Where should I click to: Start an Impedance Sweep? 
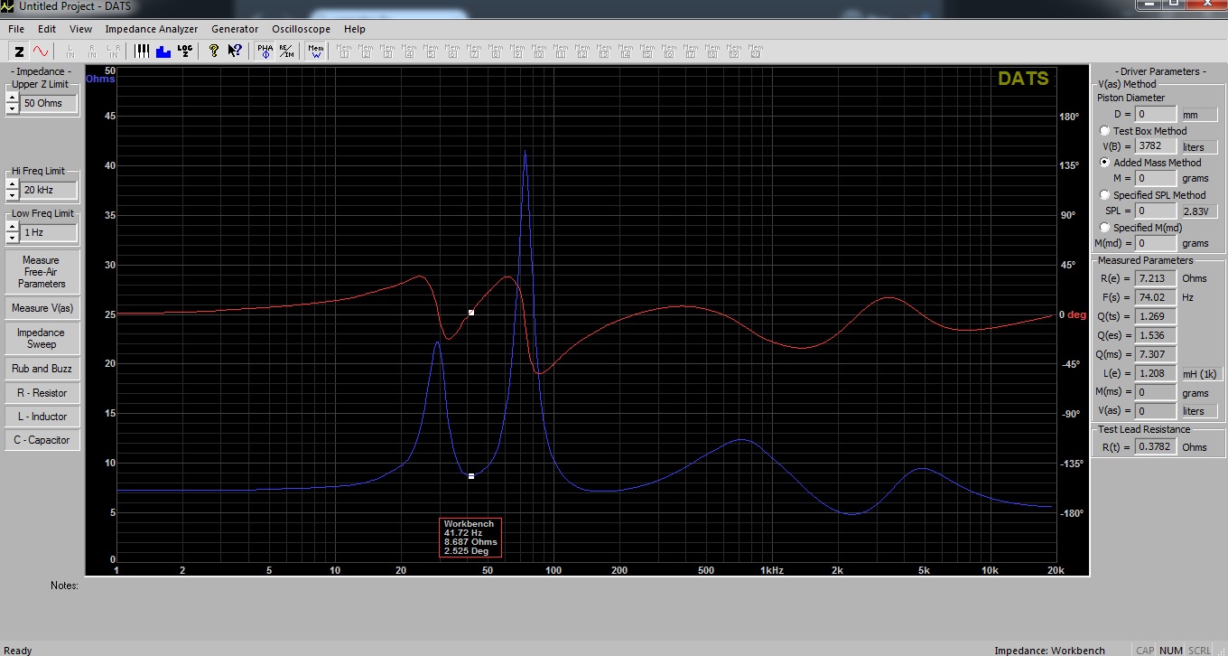(x=42, y=339)
